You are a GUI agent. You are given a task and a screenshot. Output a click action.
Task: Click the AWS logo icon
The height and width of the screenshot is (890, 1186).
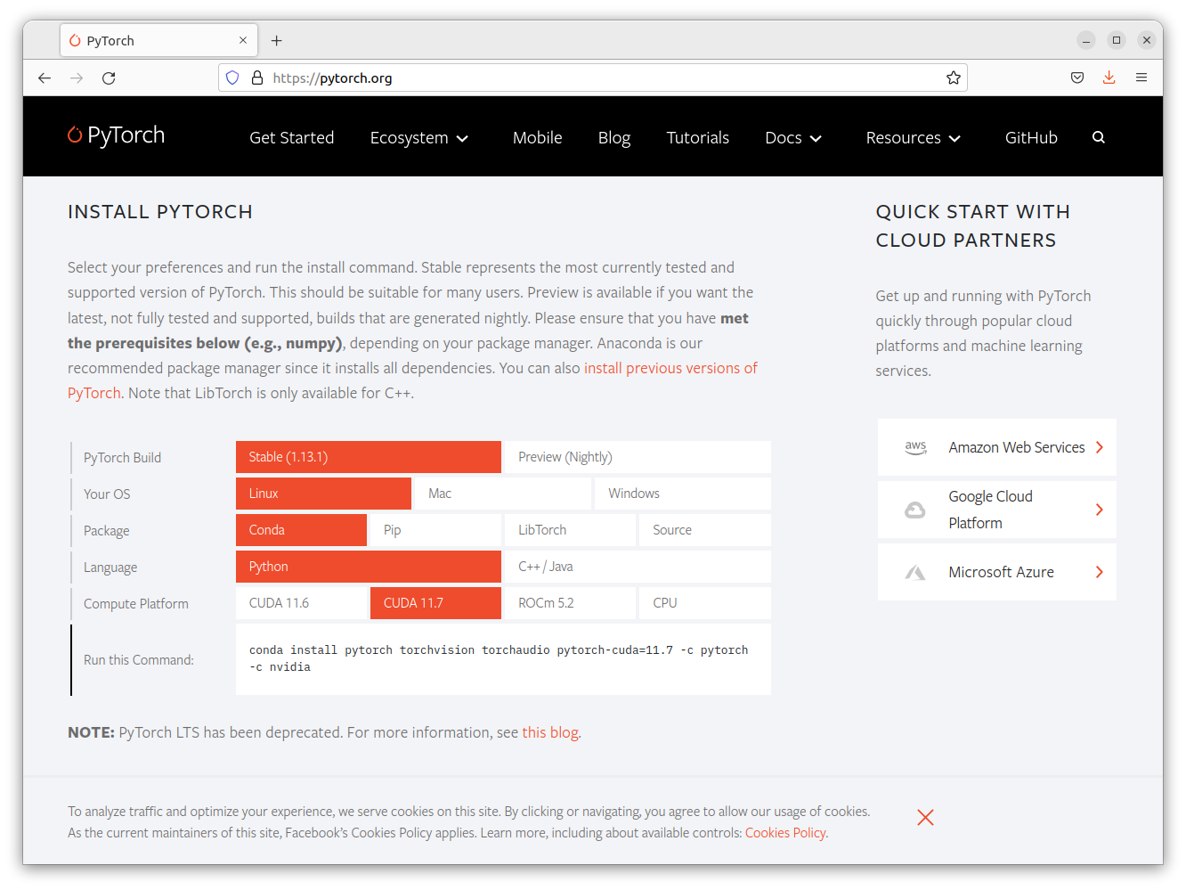point(915,447)
